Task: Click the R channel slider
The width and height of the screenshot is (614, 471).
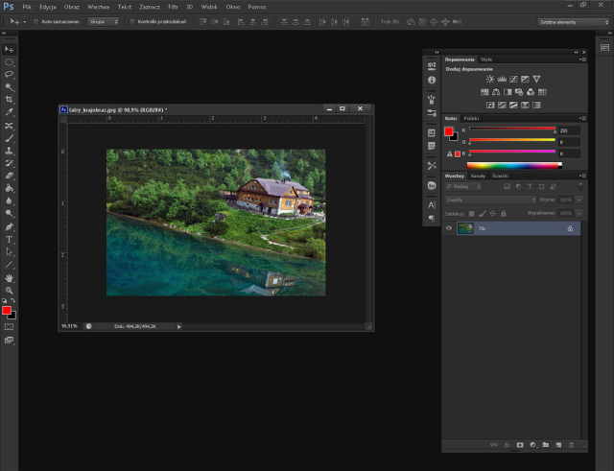Action: point(512,129)
